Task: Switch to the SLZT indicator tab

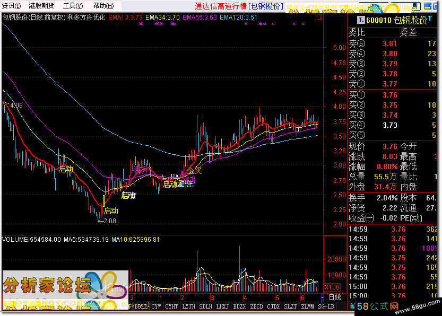Action: coord(290,306)
